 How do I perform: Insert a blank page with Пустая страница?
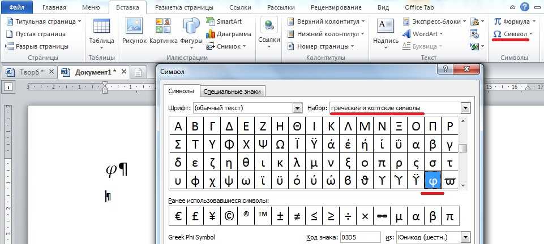pos(36,34)
